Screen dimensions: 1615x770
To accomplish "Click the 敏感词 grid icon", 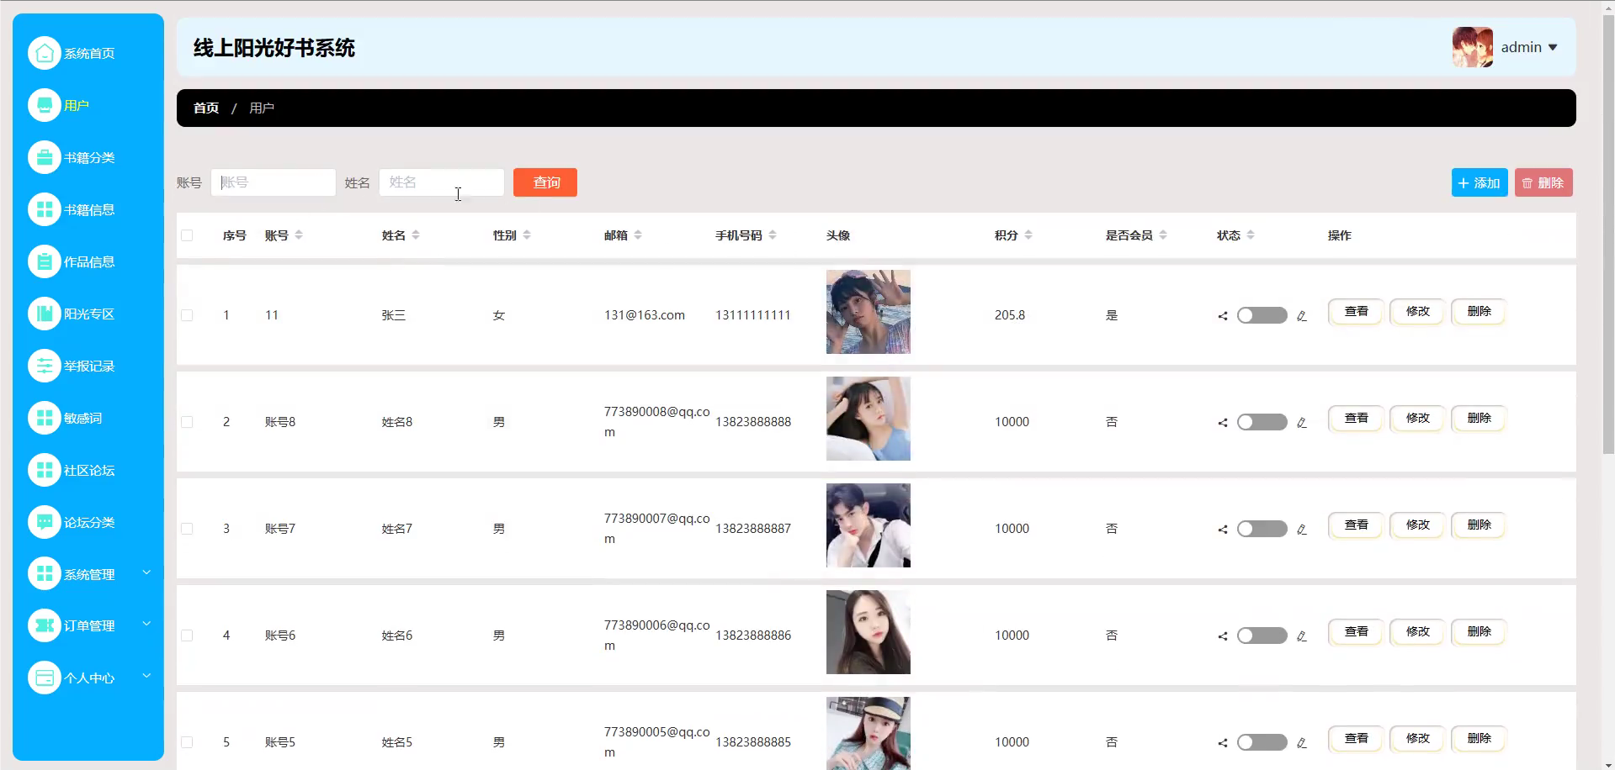I will 45,418.
